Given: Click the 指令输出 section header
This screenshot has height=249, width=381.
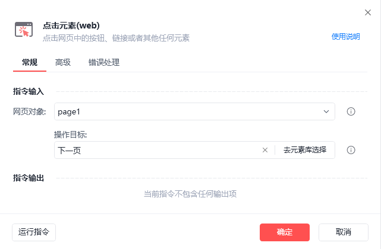Looking at the screenshot, I should pyautogui.click(x=29, y=178).
